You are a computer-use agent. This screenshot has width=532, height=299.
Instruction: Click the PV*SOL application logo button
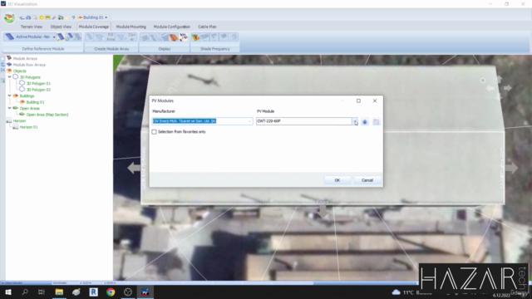[9, 17]
